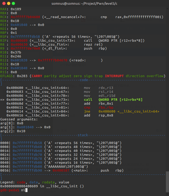Click the 'code' section header
This screenshot has height=196, width=169.
click(84, 80)
